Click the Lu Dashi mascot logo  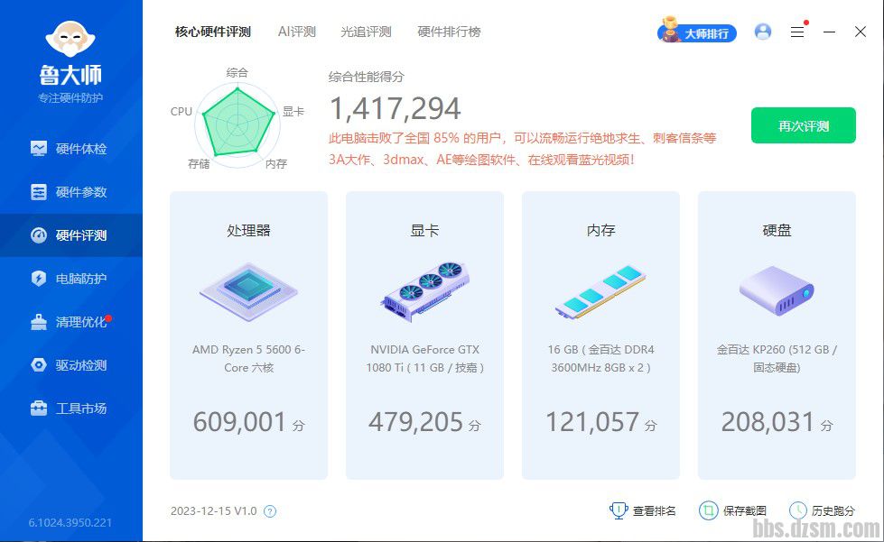pyautogui.click(x=70, y=41)
